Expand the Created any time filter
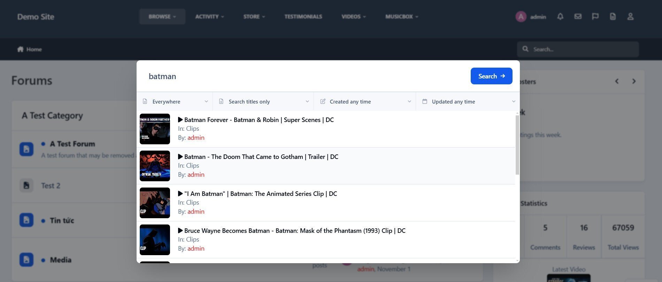The image size is (662, 282). click(x=365, y=101)
